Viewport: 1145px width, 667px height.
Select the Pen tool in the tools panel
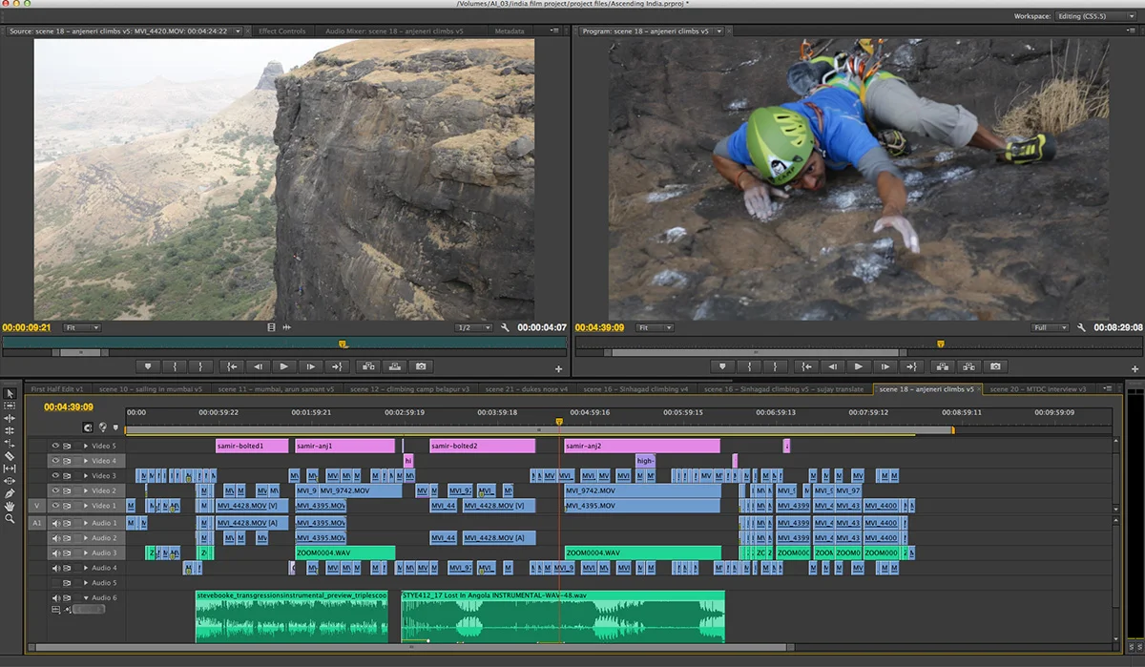[10, 493]
